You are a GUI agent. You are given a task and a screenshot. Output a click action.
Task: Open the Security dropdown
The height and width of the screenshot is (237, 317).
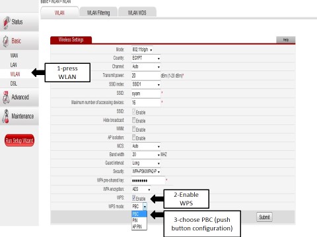(x=146, y=172)
